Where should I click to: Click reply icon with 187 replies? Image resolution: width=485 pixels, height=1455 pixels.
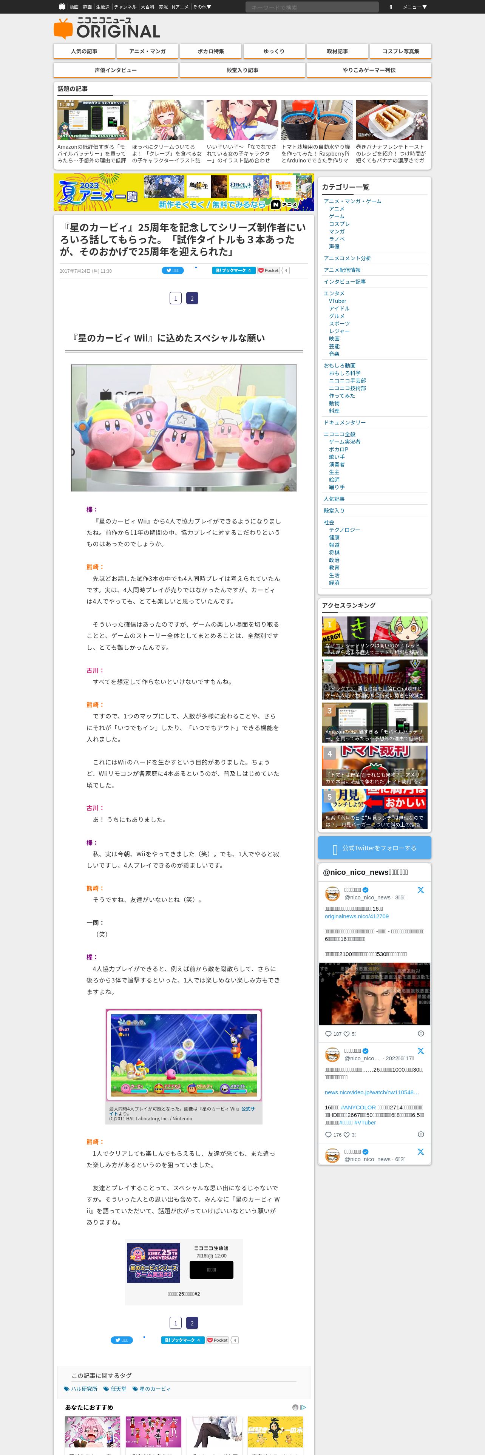(328, 1033)
